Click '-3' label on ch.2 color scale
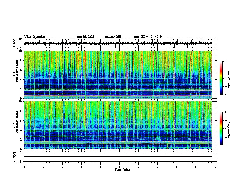Image resolution: width=242 pixels, height=187 pixels. tap(225, 112)
